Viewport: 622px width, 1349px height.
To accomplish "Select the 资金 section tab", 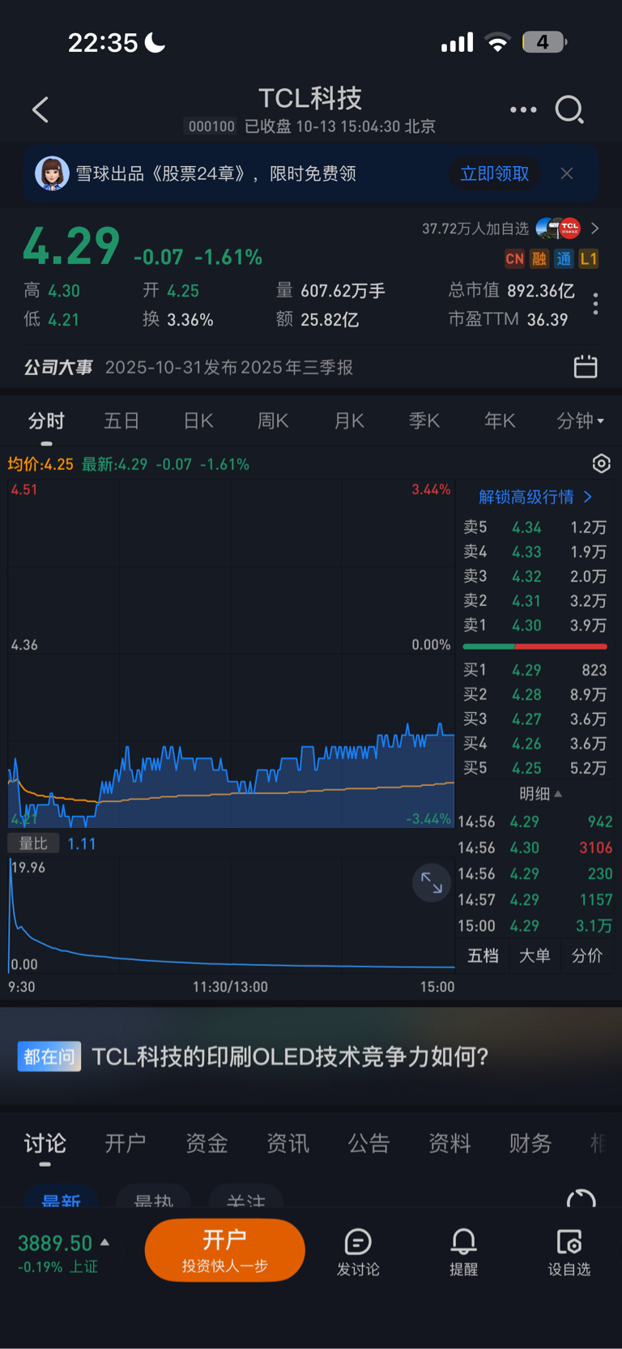I will pos(207,1143).
